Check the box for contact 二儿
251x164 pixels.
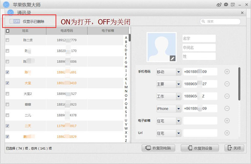point(8,115)
